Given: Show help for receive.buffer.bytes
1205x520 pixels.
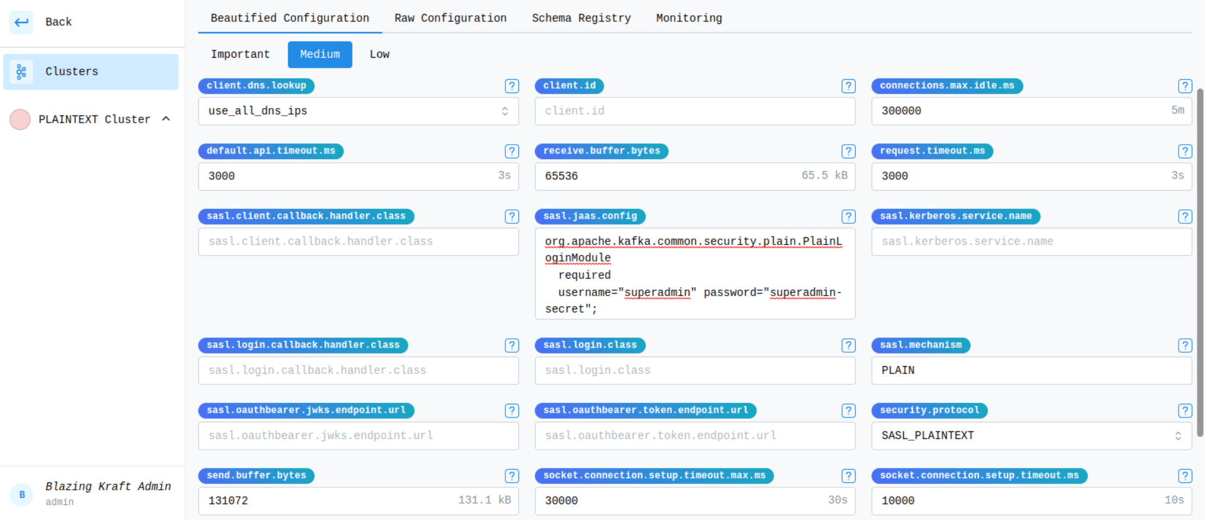Looking at the screenshot, I should pyautogui.click(x=848, y=152).
